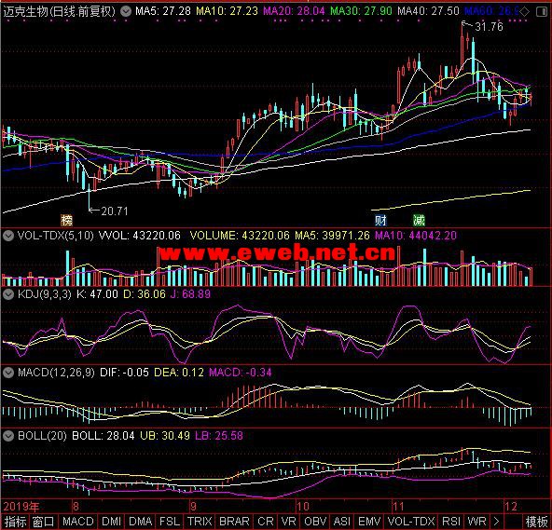Expand the KDJ panel dropdown arrow
This screenshot has height=530, width=552.
(x=8, y=294)
